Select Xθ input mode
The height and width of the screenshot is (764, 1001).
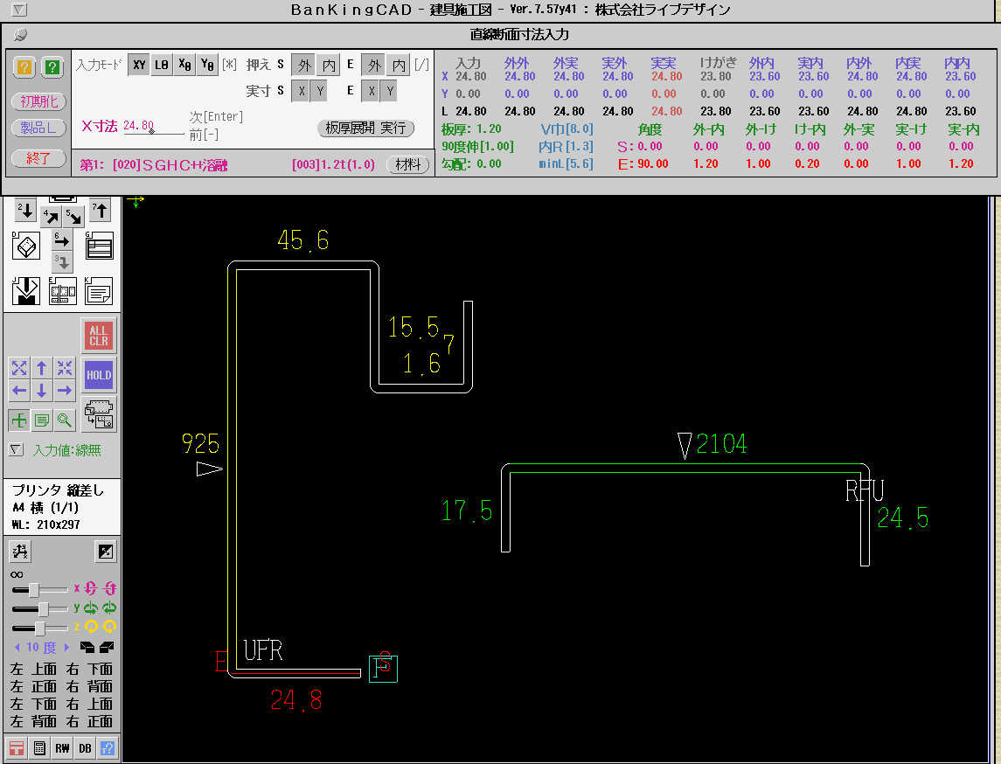coord(184,65)
